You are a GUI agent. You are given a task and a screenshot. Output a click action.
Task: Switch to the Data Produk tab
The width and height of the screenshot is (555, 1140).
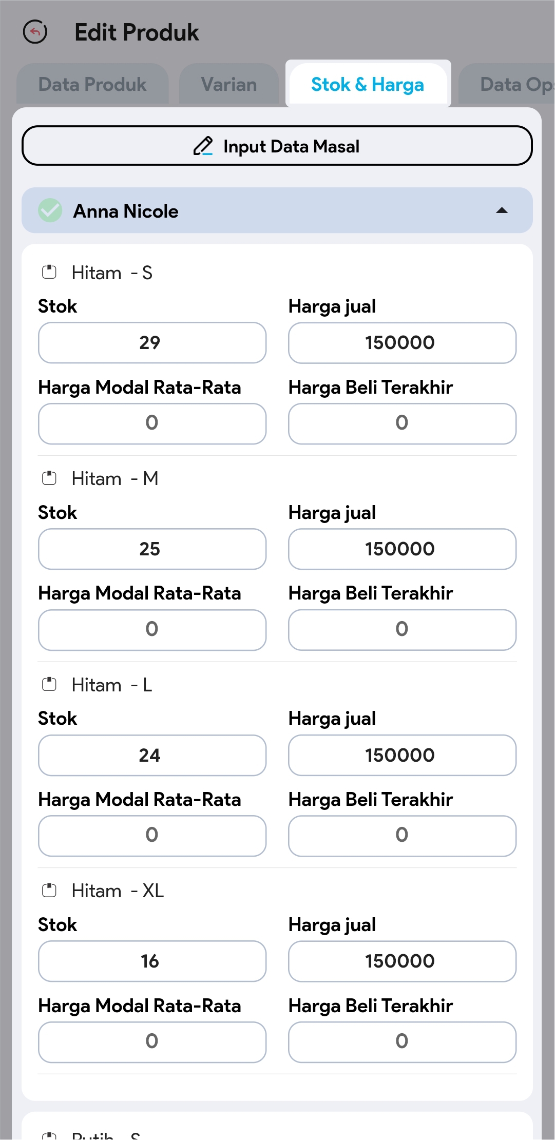[92, 85]
